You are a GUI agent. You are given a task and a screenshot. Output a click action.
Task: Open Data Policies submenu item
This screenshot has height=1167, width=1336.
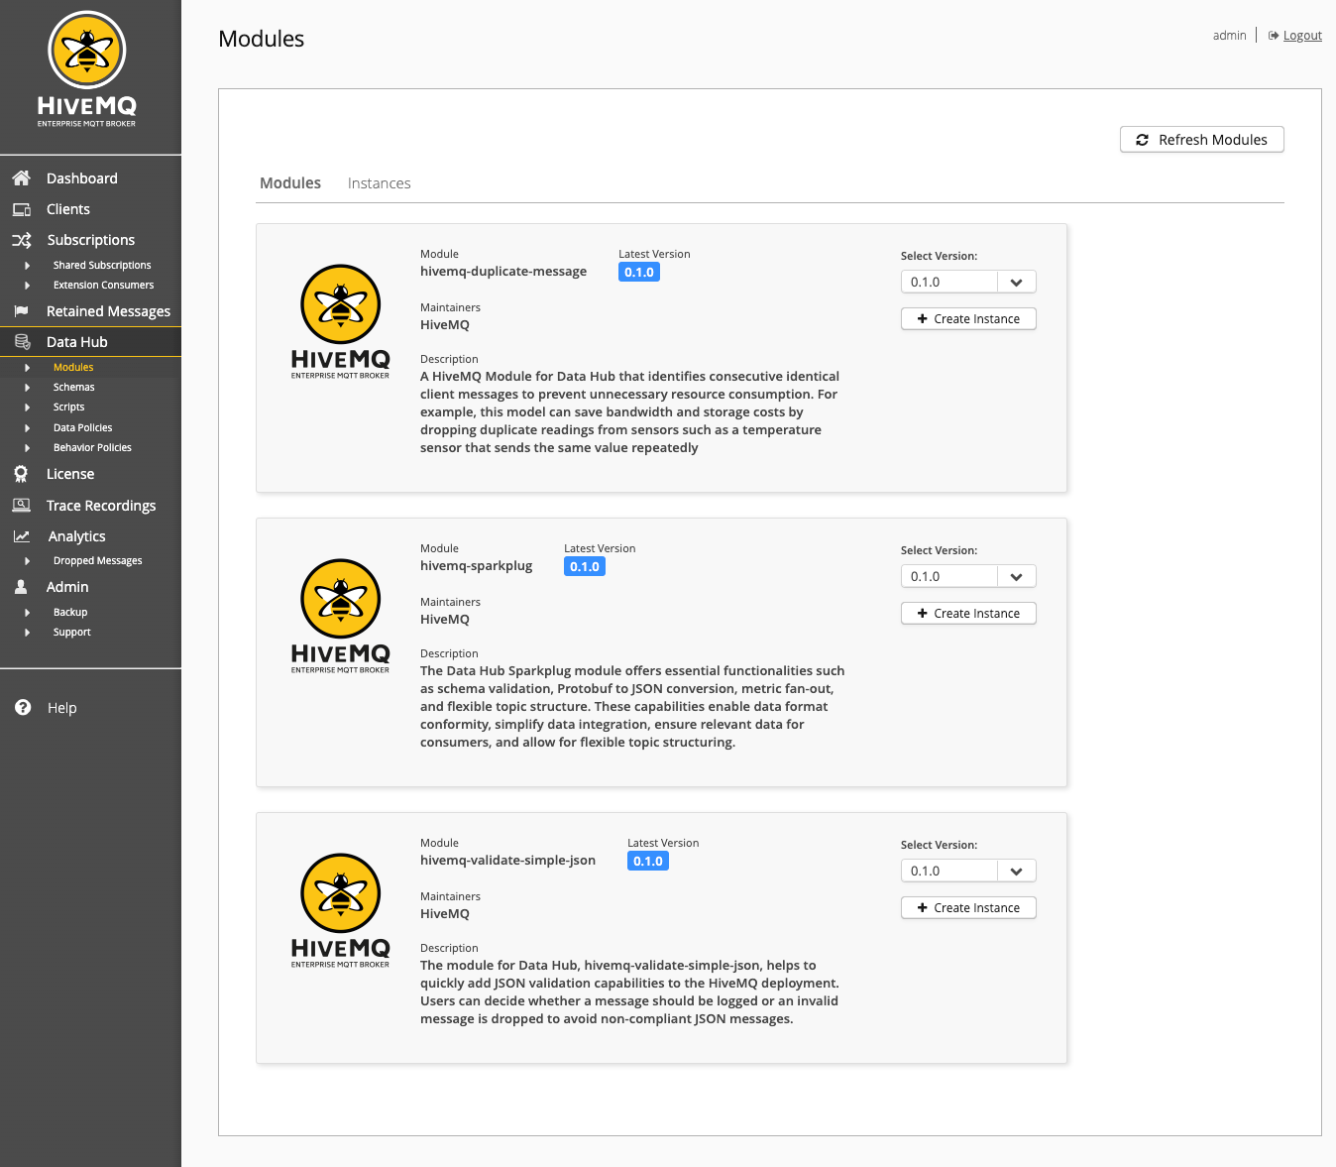tap(82, 428)
